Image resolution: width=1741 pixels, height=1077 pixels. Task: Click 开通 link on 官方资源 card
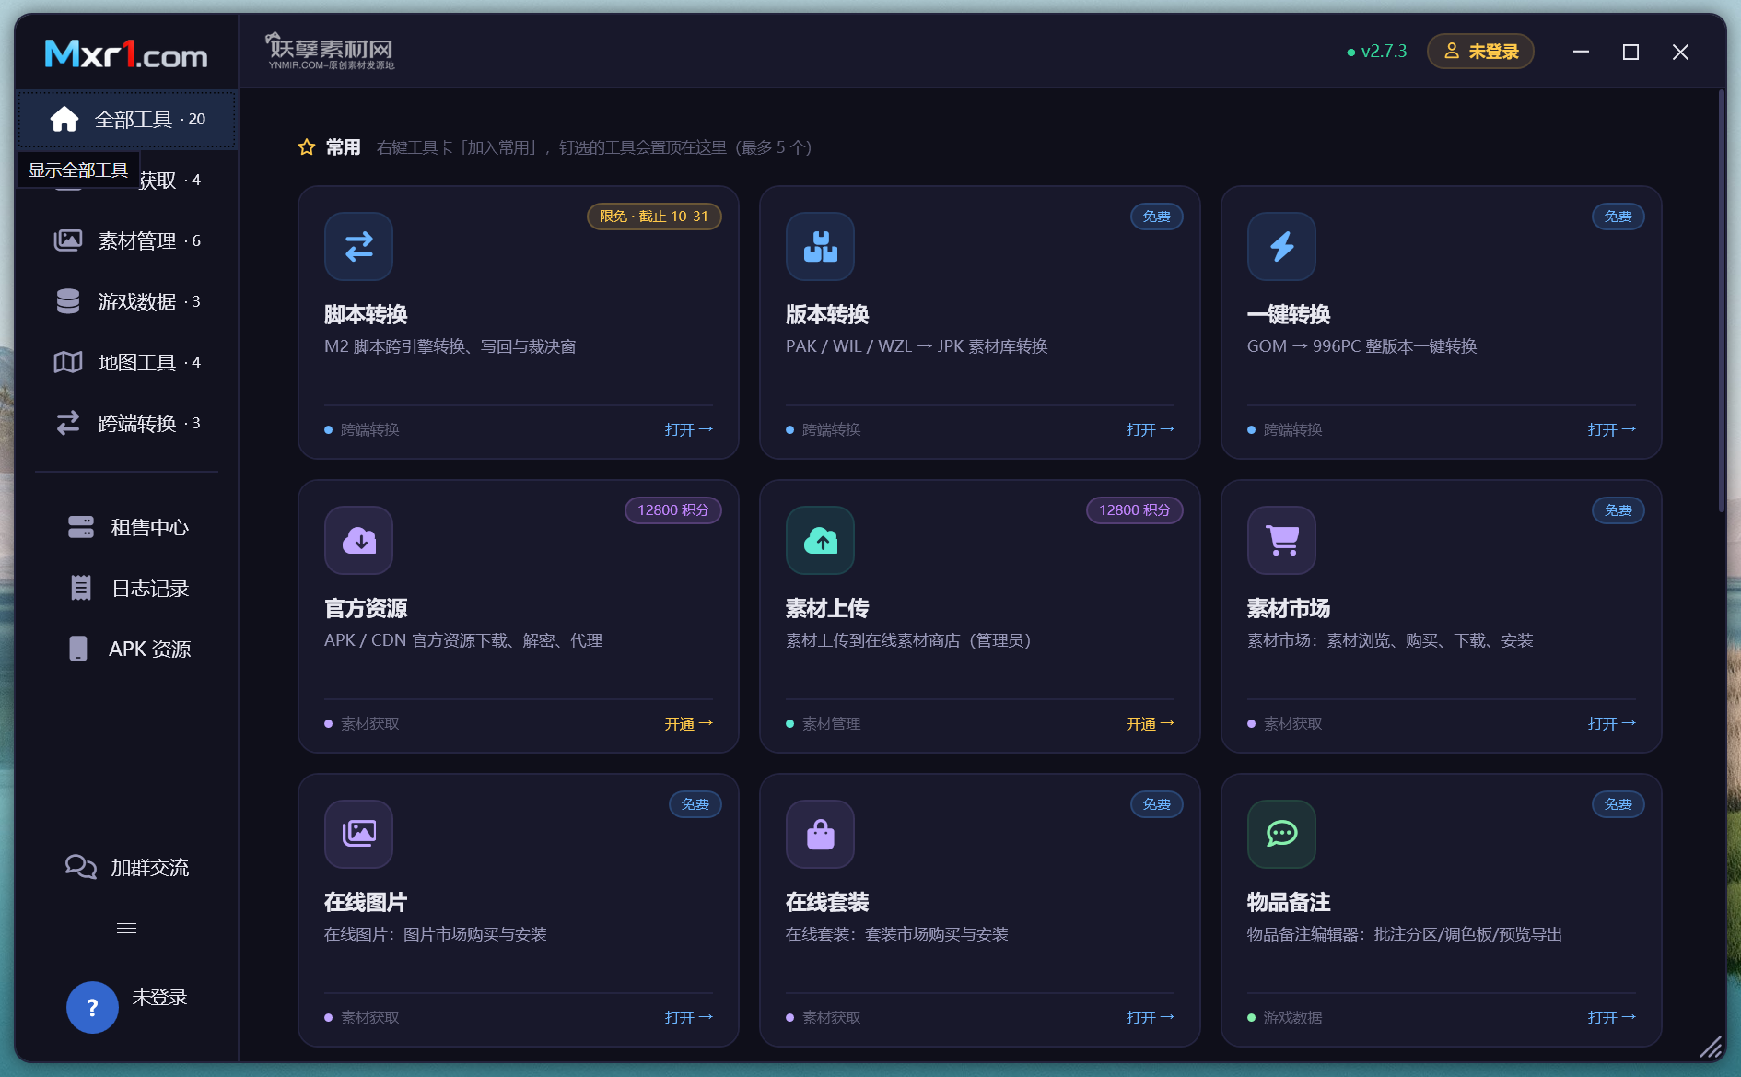click(689, 723)
